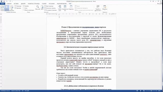Viewport: 163px width, 92px height.
Task: Switch to Режим чтения view
Action: (2, 8)
